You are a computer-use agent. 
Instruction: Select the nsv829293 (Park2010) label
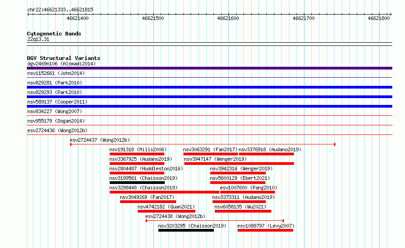(x=55, y=92)
